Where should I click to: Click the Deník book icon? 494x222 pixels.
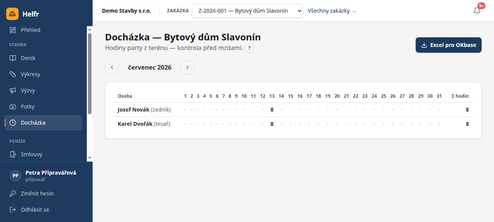[x=13, y=58]
